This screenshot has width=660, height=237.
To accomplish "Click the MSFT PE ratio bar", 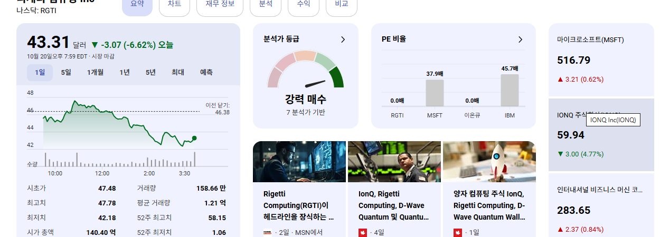I will 435,93.
